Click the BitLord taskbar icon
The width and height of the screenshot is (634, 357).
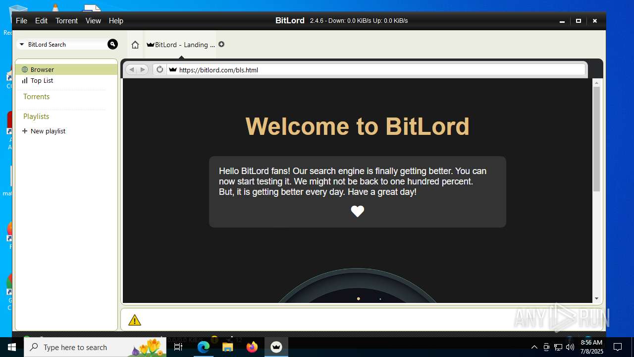click(x=276, y=347)
